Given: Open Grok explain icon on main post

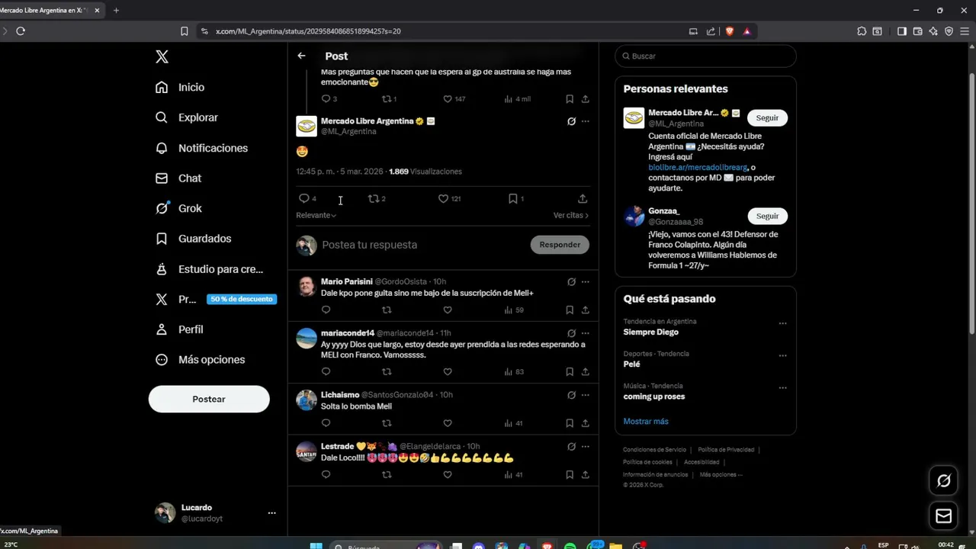Looking at the screenshot, I should (x=571, y=121).
